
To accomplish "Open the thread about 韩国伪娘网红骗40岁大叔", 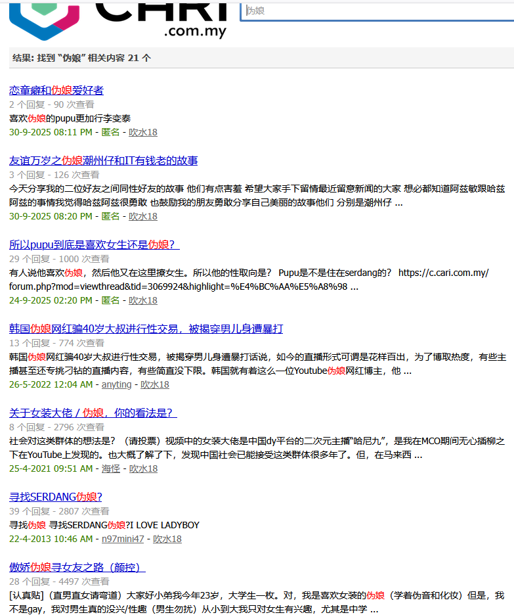I will pos(146,329).
